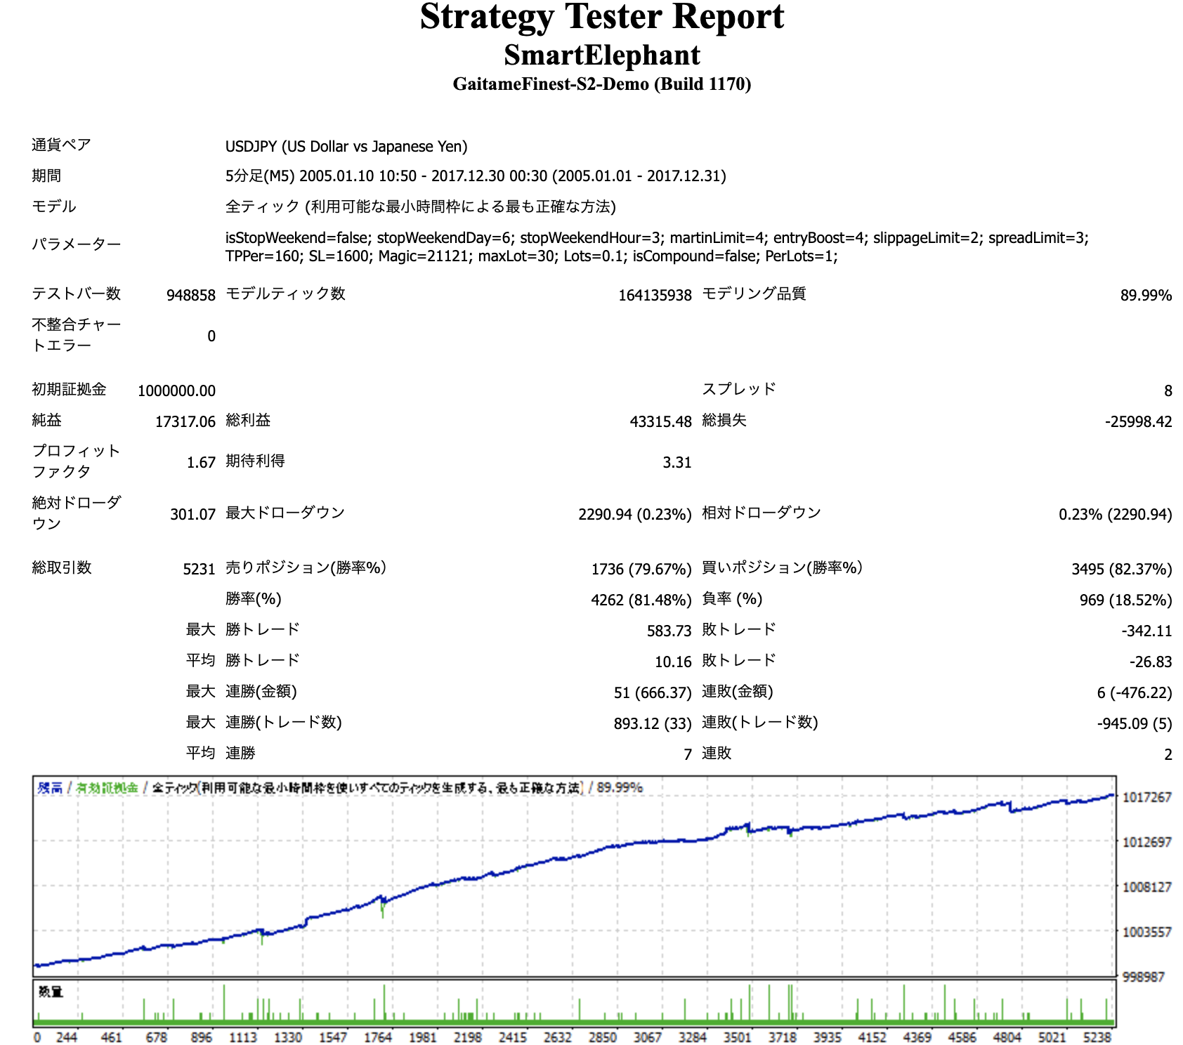This screenshot has height=1045, width=1183.
Task: Select the spread value "8"
Action: point(1168,390)
